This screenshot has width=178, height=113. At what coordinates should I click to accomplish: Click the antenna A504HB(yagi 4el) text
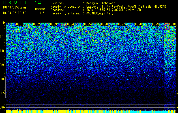coord(100,13)
